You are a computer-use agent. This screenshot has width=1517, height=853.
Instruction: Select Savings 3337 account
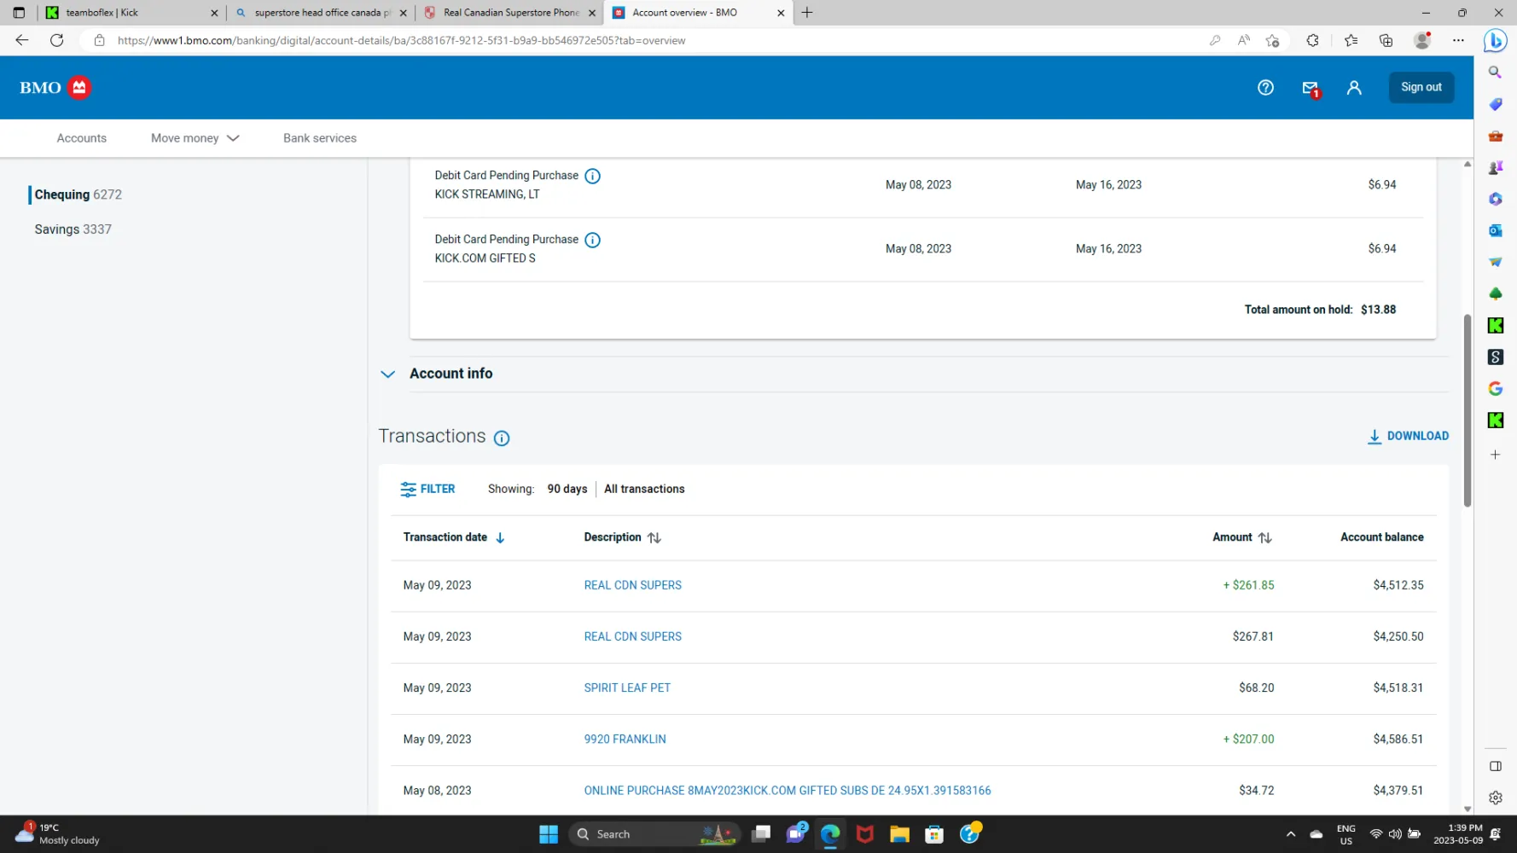click(73, 229)
